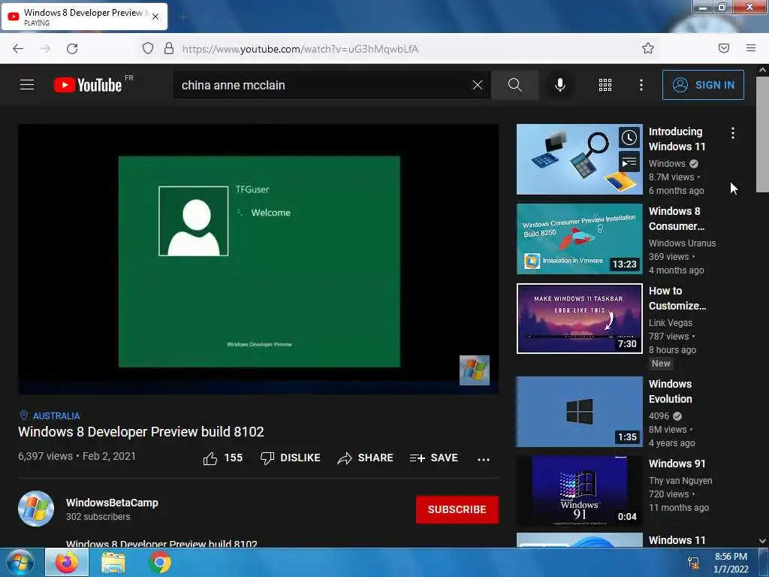Click the Windows 8 Consumer... title
Viewport: 769px width, 577px height.
[677, 219]
